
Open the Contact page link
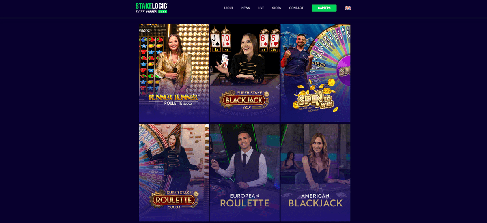tap(296, 8)
